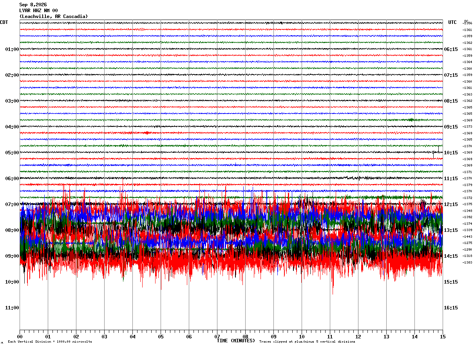This screenshot has width=474, height=347.
Task: Click the Leachville, AR Cascadia location text
Action: [x=54, y=16]
